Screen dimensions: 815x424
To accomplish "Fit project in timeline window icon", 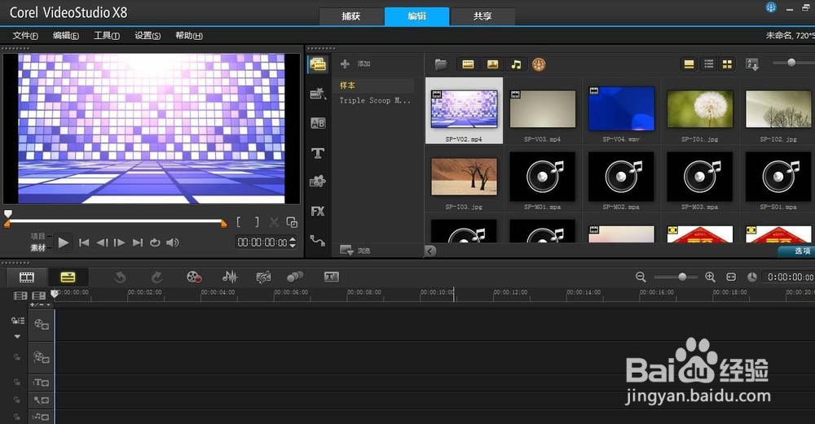I will 731,278.
